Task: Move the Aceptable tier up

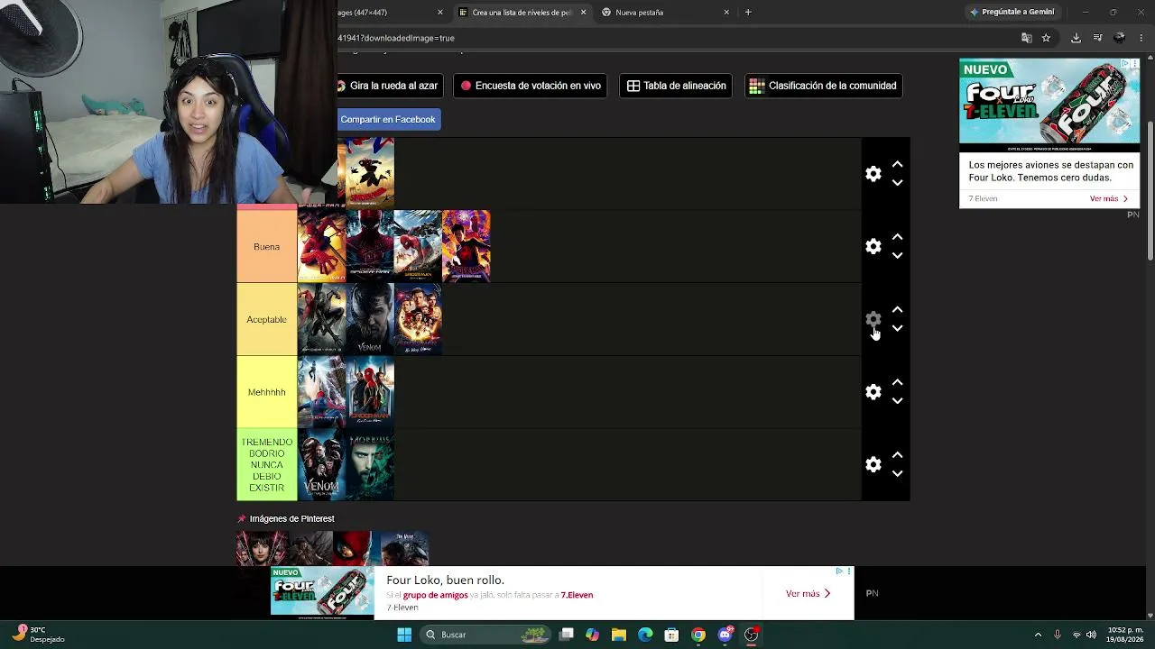Action: [897, 310]
